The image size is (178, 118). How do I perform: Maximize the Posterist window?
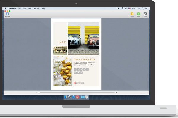click(10, 11)
